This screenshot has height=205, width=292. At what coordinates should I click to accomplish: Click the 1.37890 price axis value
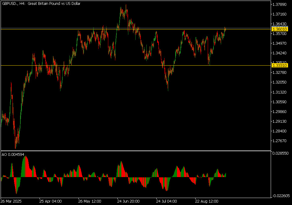279,5
